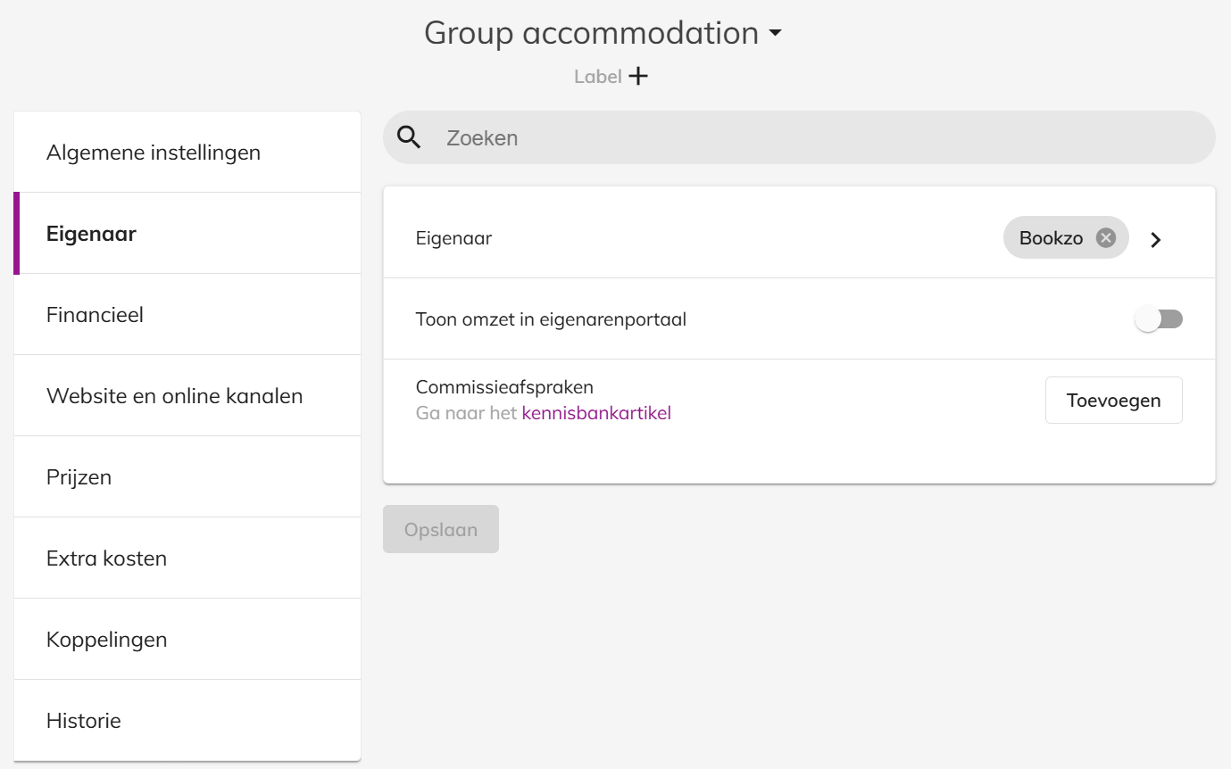
Task: Expand owner details with chevron arrow
Action: point(1156,239)
